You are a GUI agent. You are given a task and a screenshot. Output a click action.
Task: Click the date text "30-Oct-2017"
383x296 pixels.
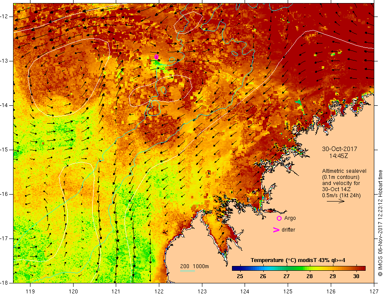(x=339, y=149)
